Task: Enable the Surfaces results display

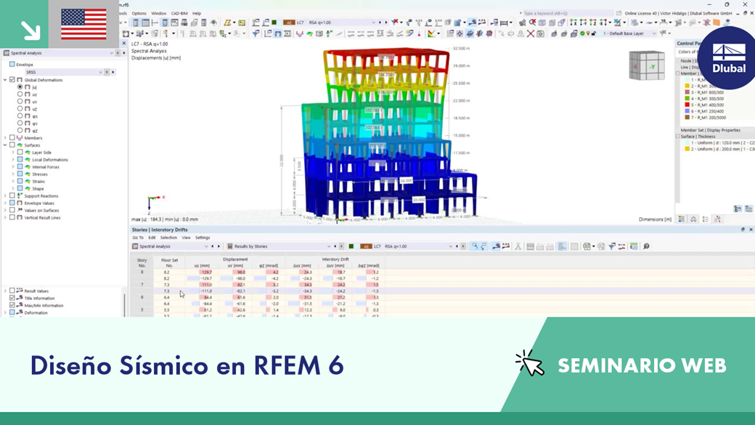Action: [x=12, y=145]
